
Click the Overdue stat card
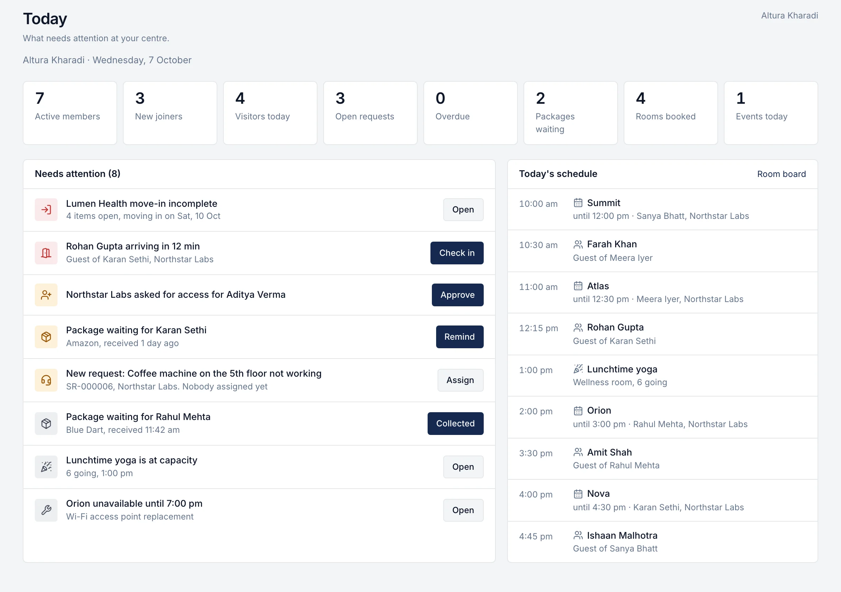point(470,113)
